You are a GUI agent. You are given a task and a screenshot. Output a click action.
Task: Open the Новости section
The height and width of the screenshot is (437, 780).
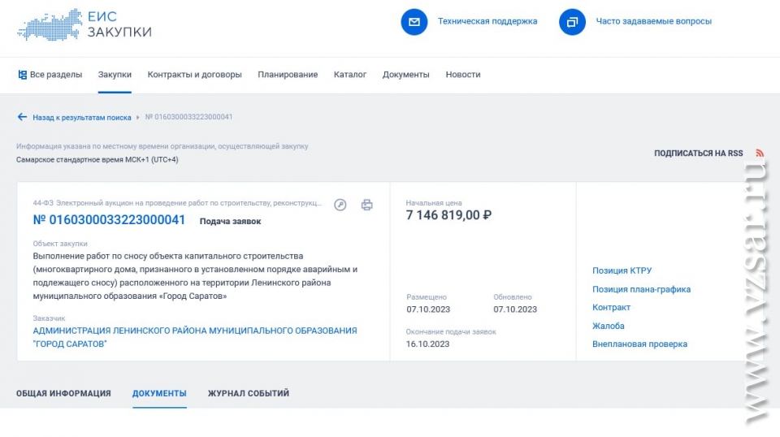[x=463, y=75]
